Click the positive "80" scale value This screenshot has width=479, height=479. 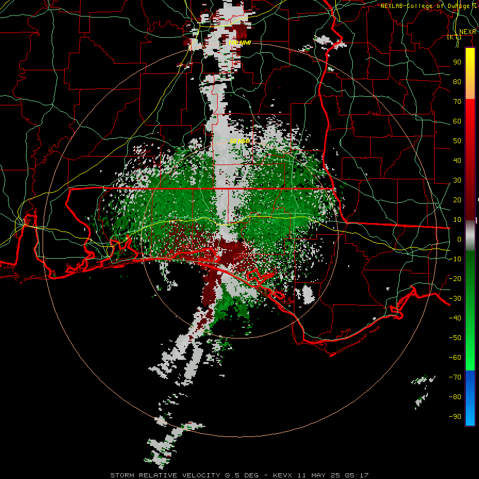(457, 81)
